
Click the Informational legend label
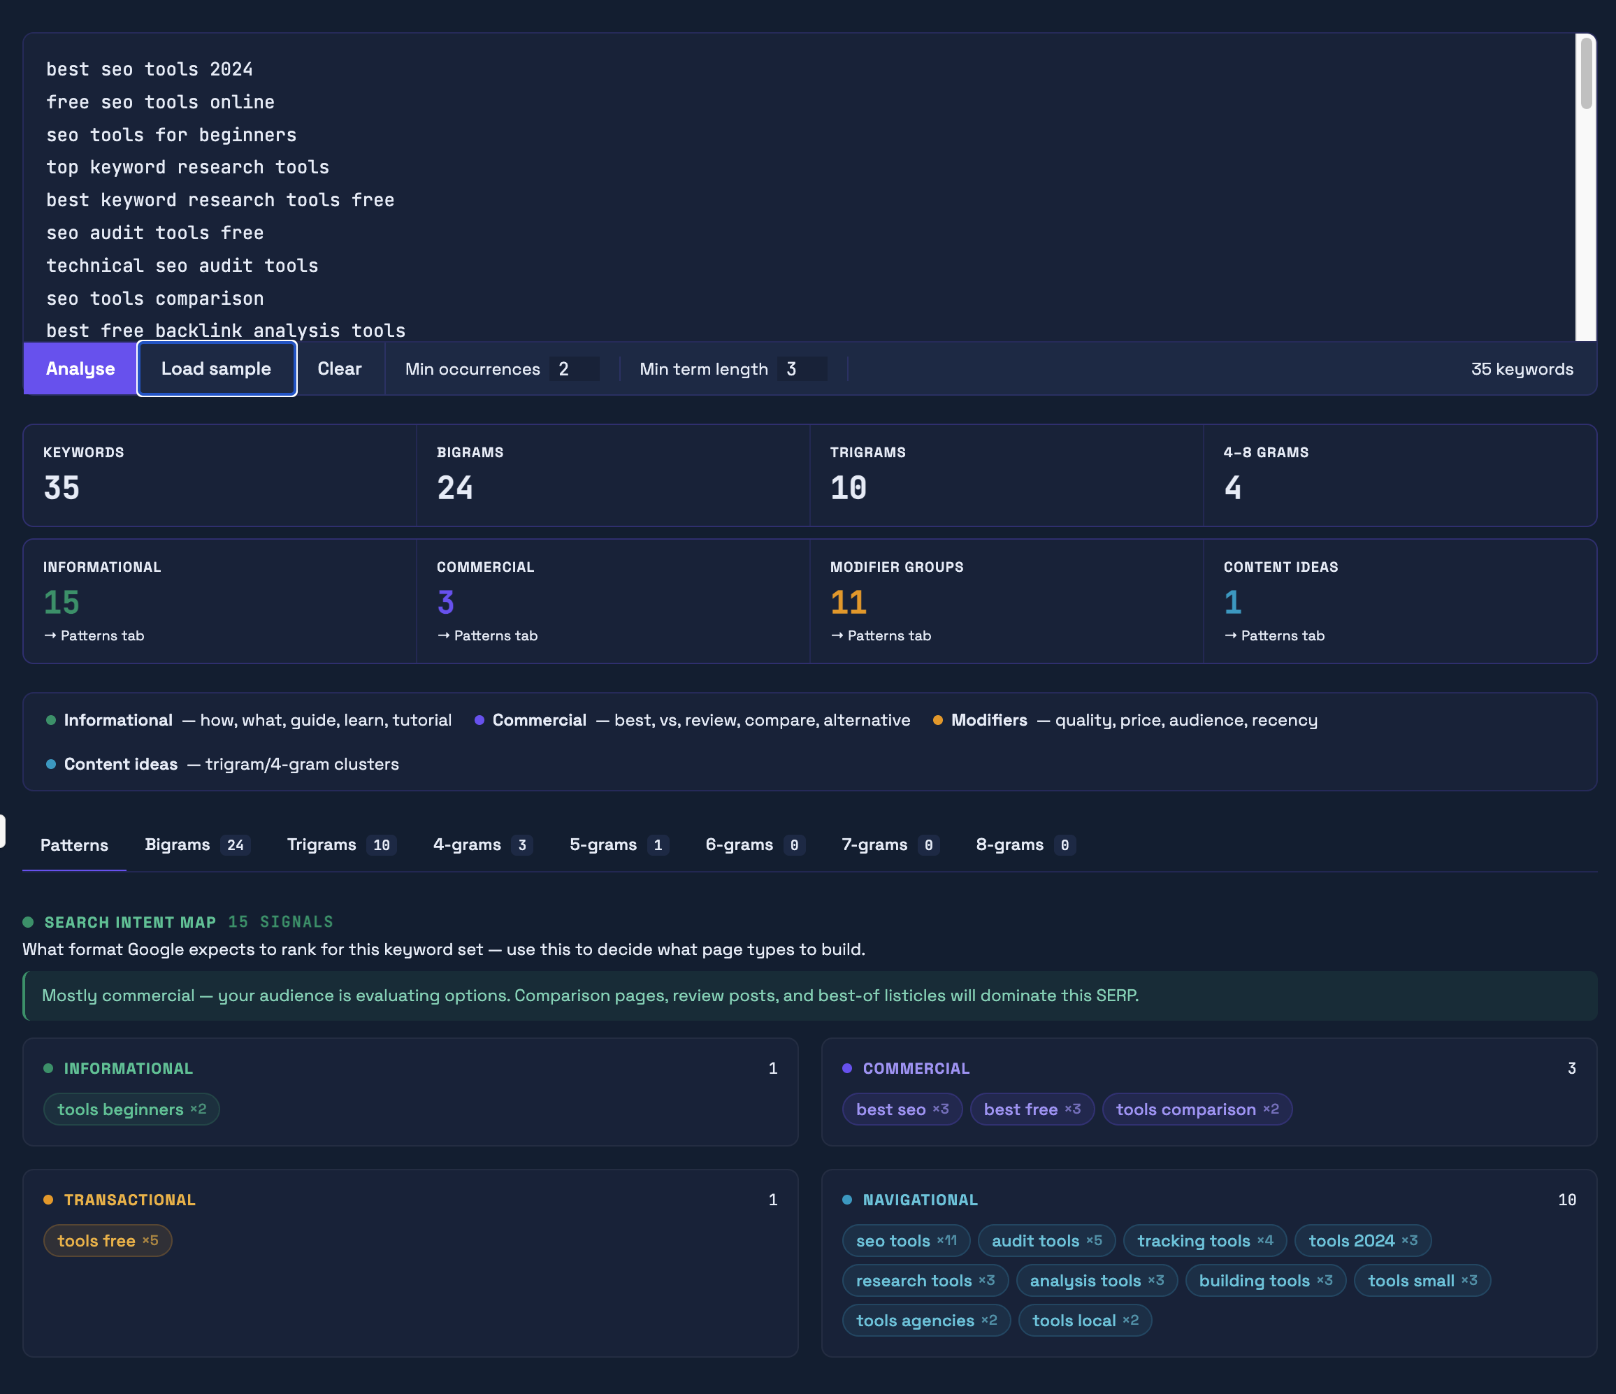117,720
